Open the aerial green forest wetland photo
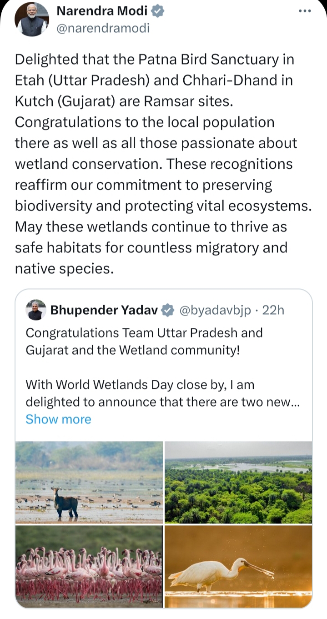This screenshot has height=619, width=327. point(238,482)
